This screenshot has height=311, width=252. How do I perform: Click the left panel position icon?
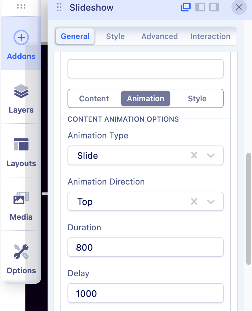point(201,7)
